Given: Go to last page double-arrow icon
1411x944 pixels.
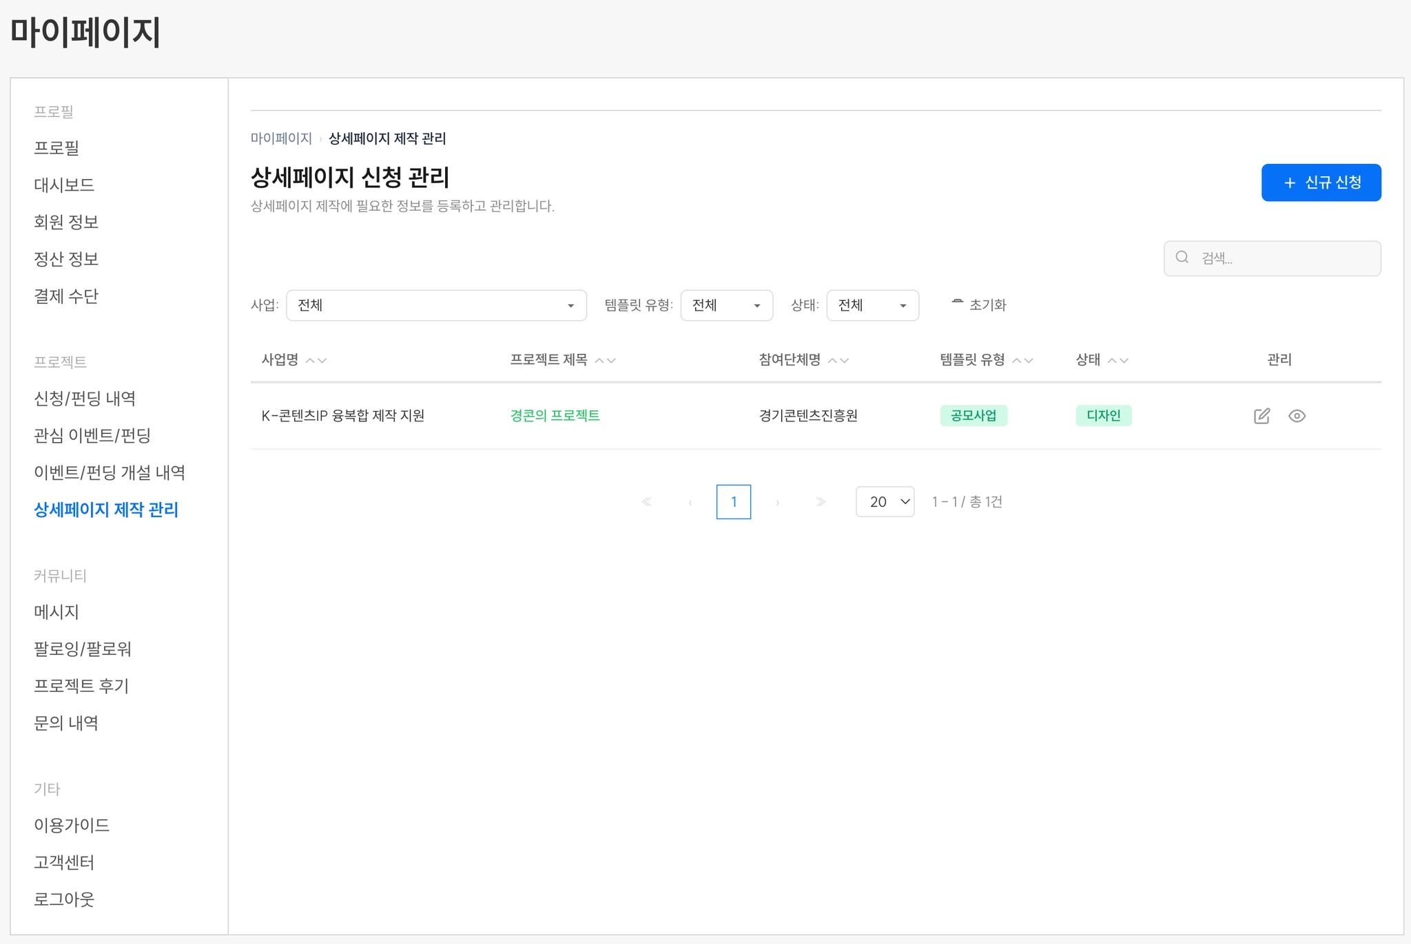Looking at the screenshot, I should pos(820,502).
